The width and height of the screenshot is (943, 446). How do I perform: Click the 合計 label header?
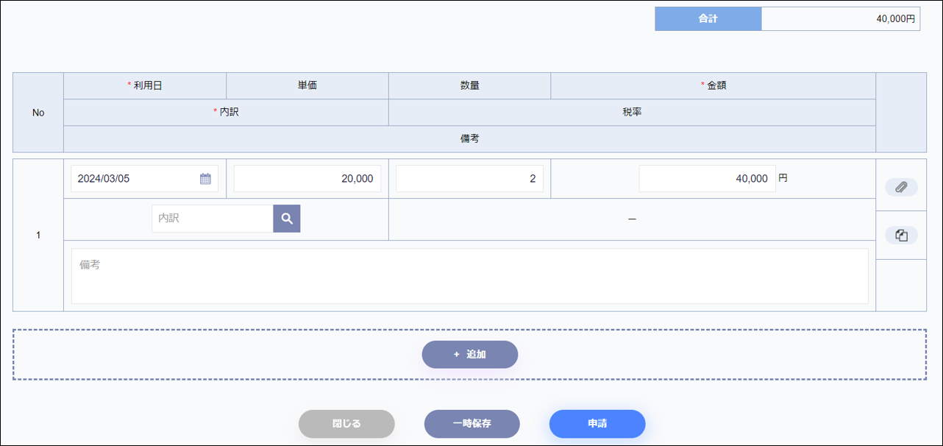tap(708, 19)
